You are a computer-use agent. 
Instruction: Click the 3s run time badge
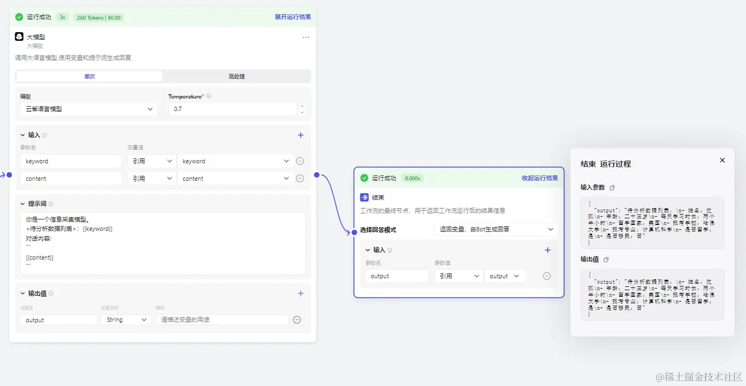(x=63, y=17)
